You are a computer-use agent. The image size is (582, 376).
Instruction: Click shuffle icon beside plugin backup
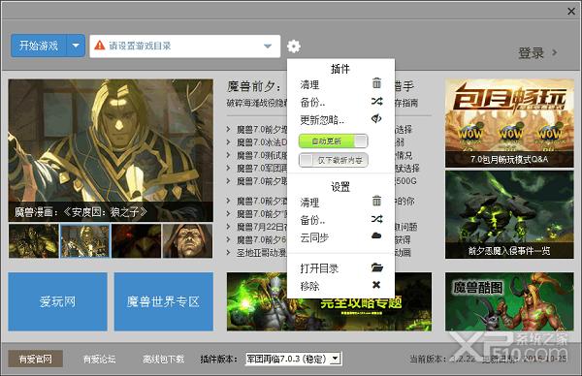point(376,101)
